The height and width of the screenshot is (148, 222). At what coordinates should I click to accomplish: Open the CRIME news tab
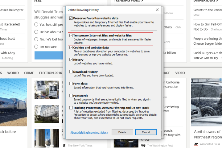coord(29,73)
